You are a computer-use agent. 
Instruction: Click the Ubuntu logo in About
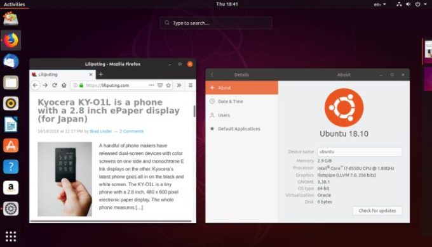point(344,108)
